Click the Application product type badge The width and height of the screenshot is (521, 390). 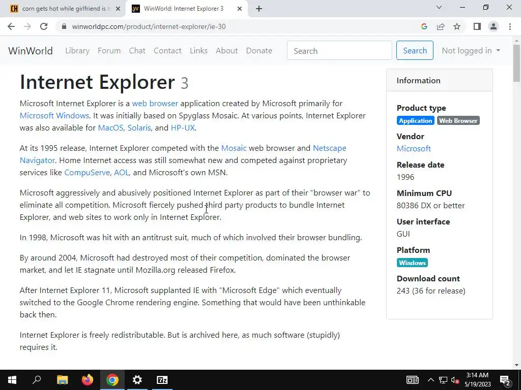pyautogui.click(x=415, y=121)
